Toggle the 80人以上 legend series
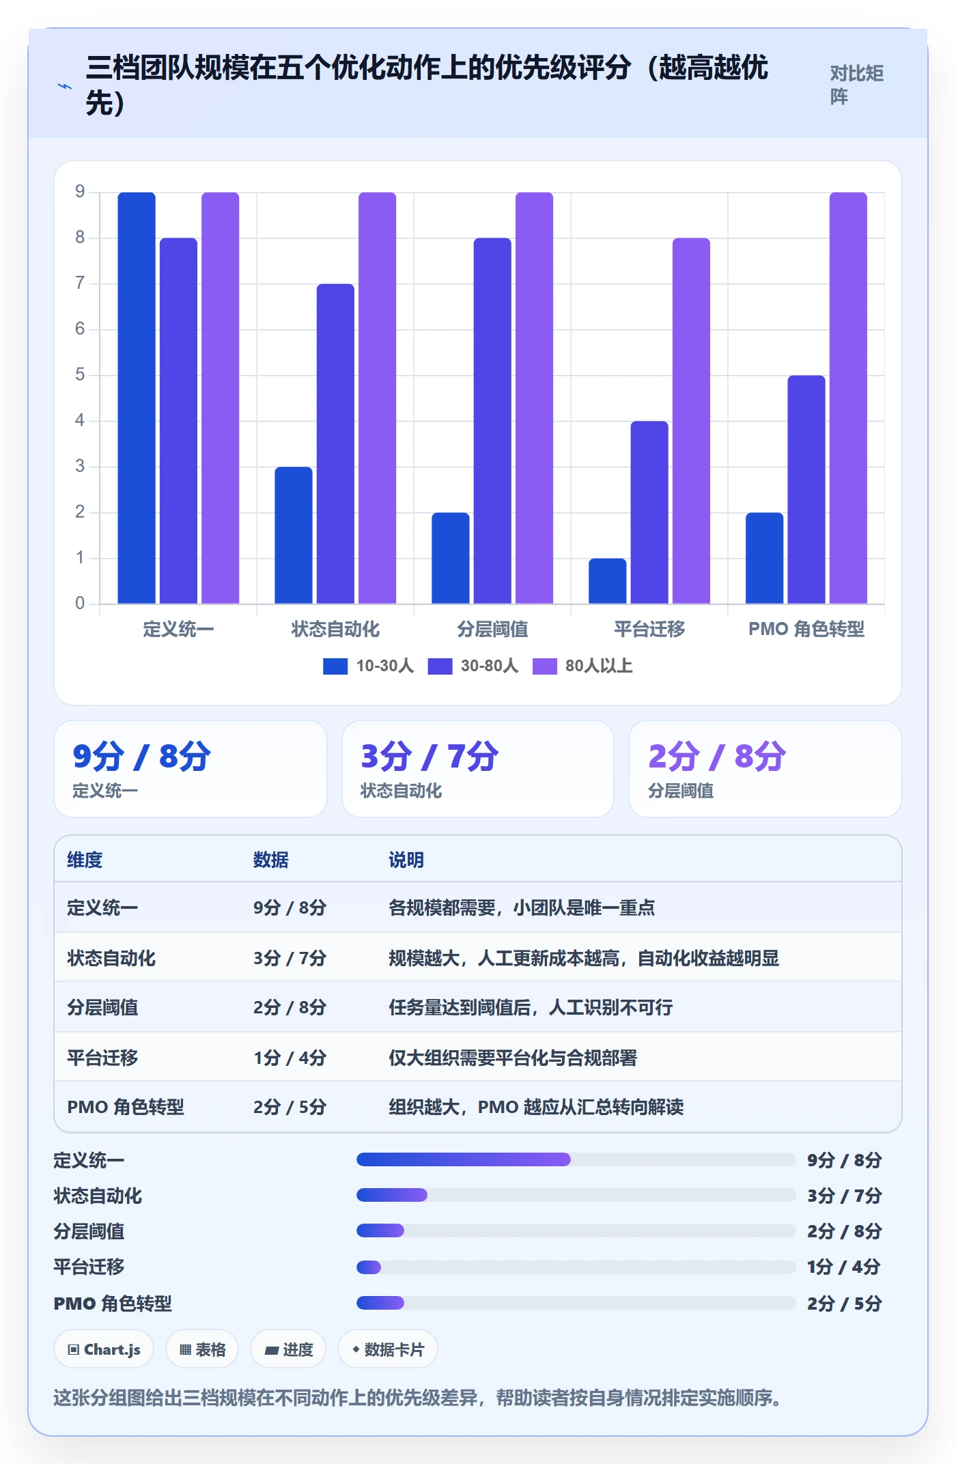956x1464 pixels. point(582,666)
